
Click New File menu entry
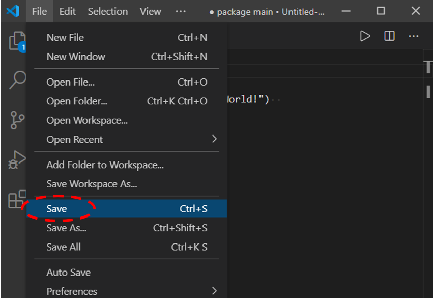pyautogui.click(x=65, y=37)
